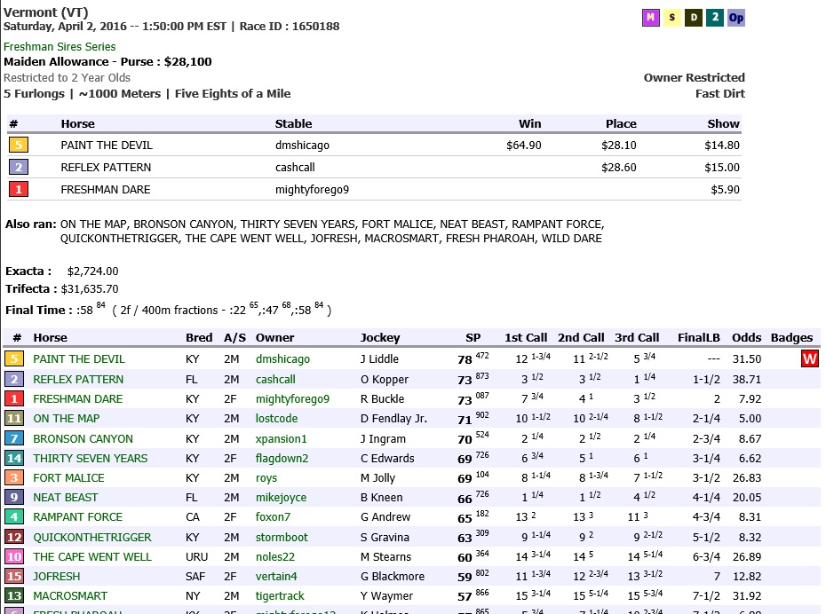The height and width of the screenshot is (614, 826).
Task: Click the Jockey column header
Action: 380,338
